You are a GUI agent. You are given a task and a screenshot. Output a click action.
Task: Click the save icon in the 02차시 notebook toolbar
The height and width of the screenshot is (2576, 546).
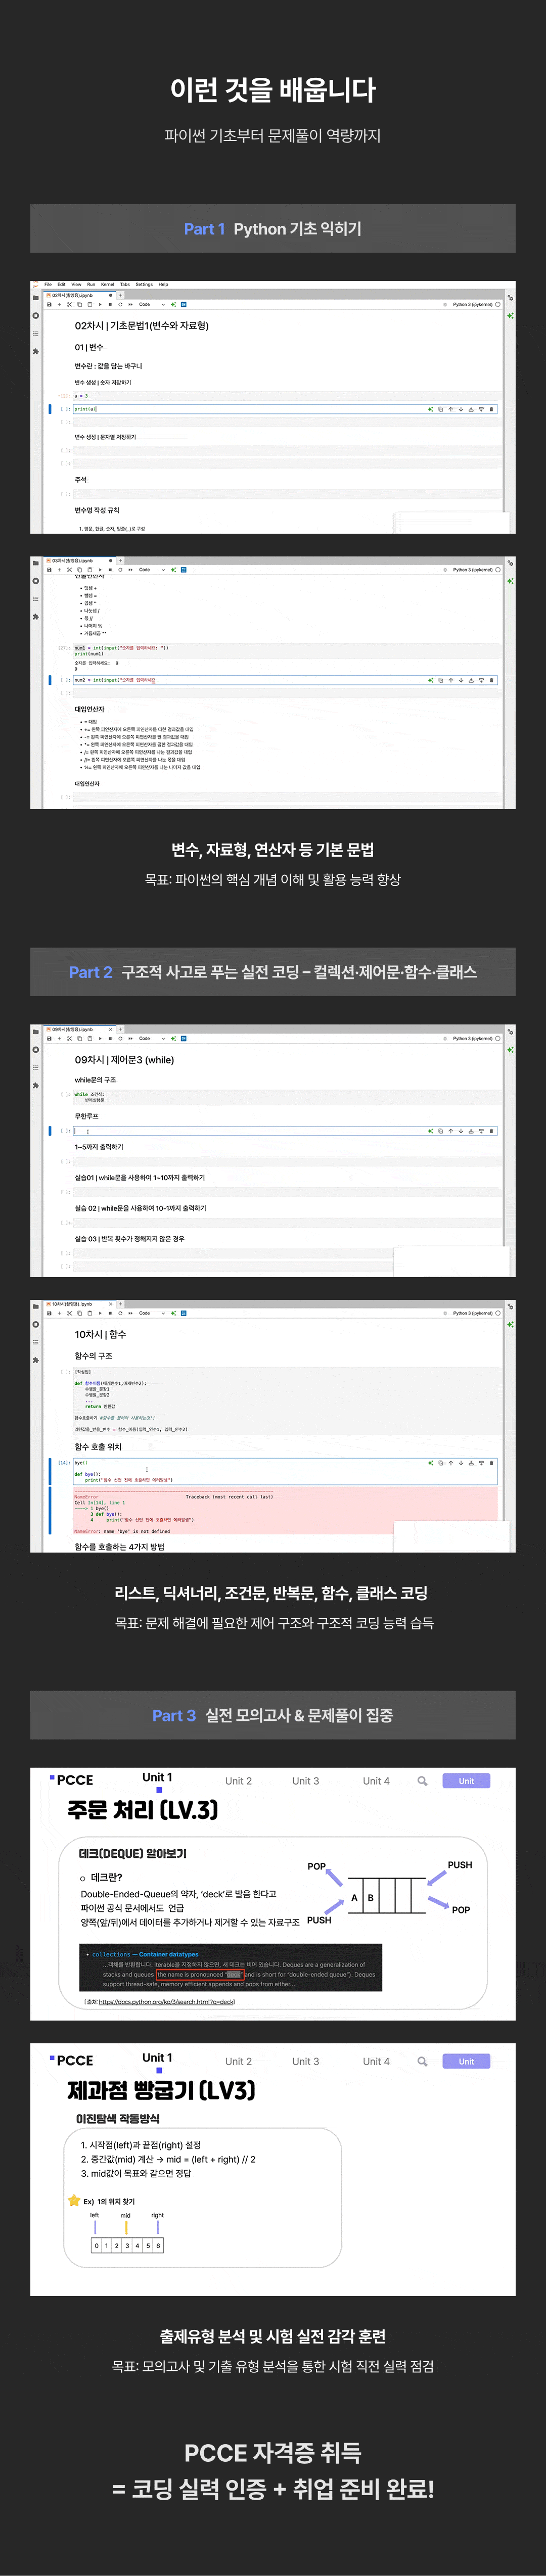point(49,304)
